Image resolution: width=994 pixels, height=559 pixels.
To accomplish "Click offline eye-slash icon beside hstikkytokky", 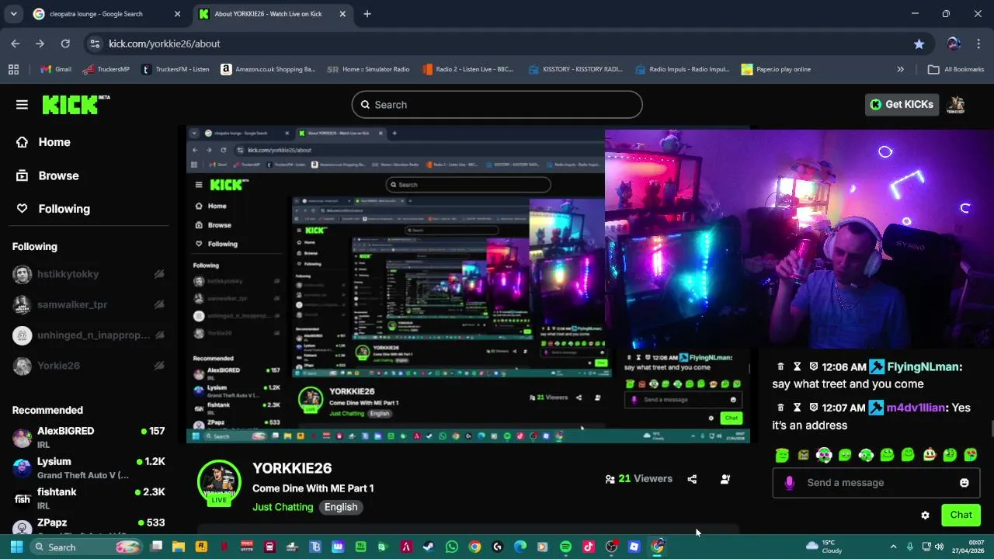I will coord(158,274).
